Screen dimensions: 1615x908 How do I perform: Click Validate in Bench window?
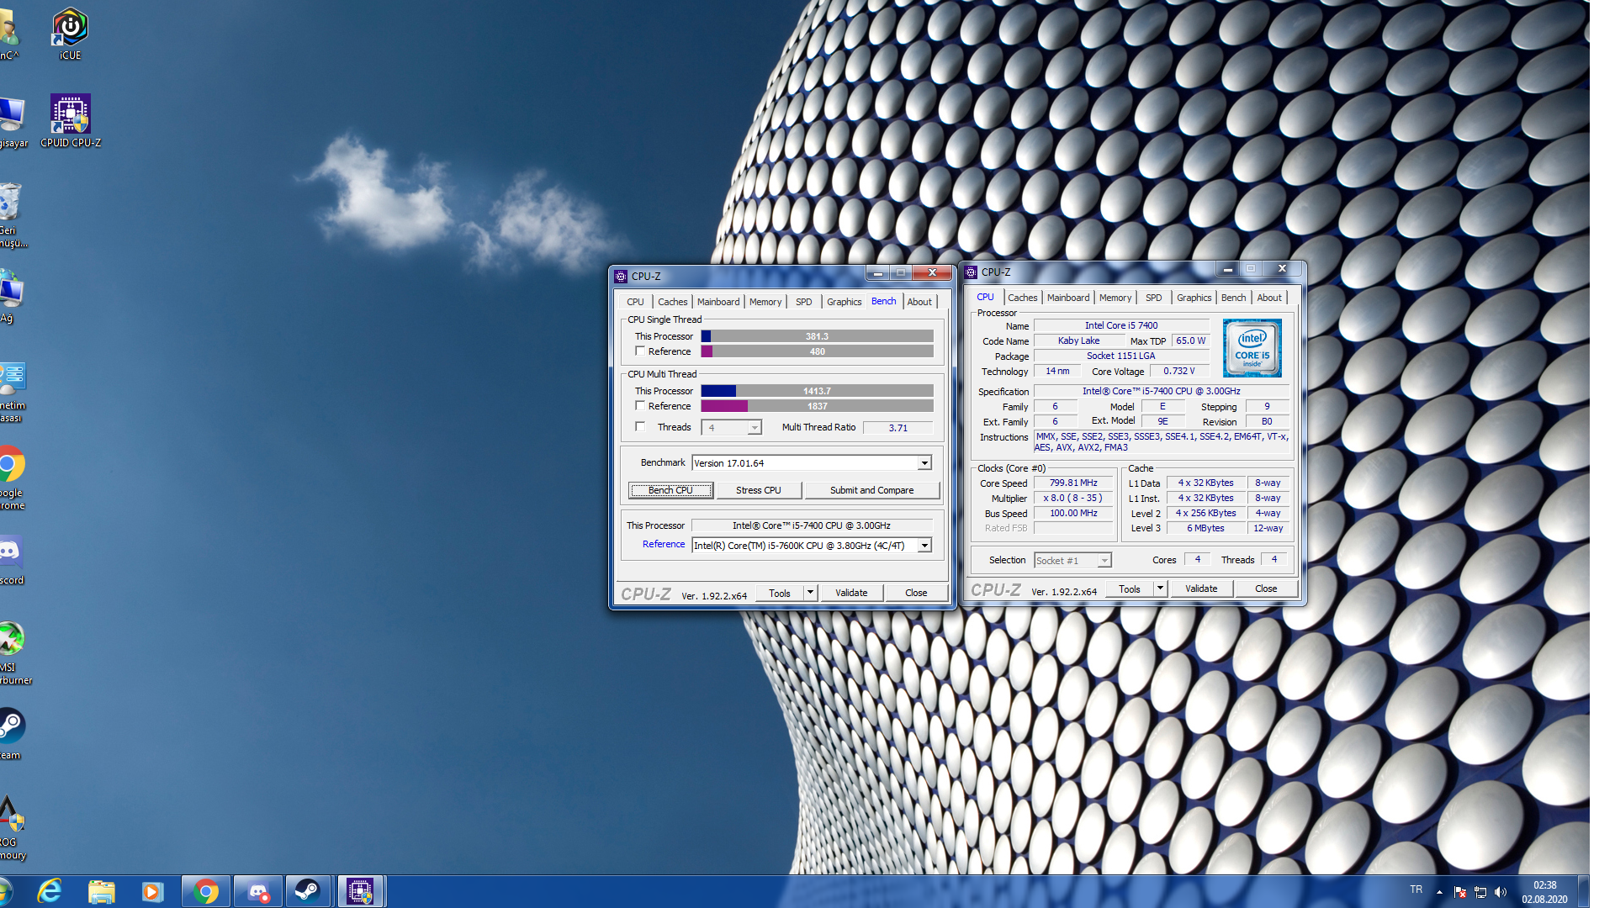851,593
